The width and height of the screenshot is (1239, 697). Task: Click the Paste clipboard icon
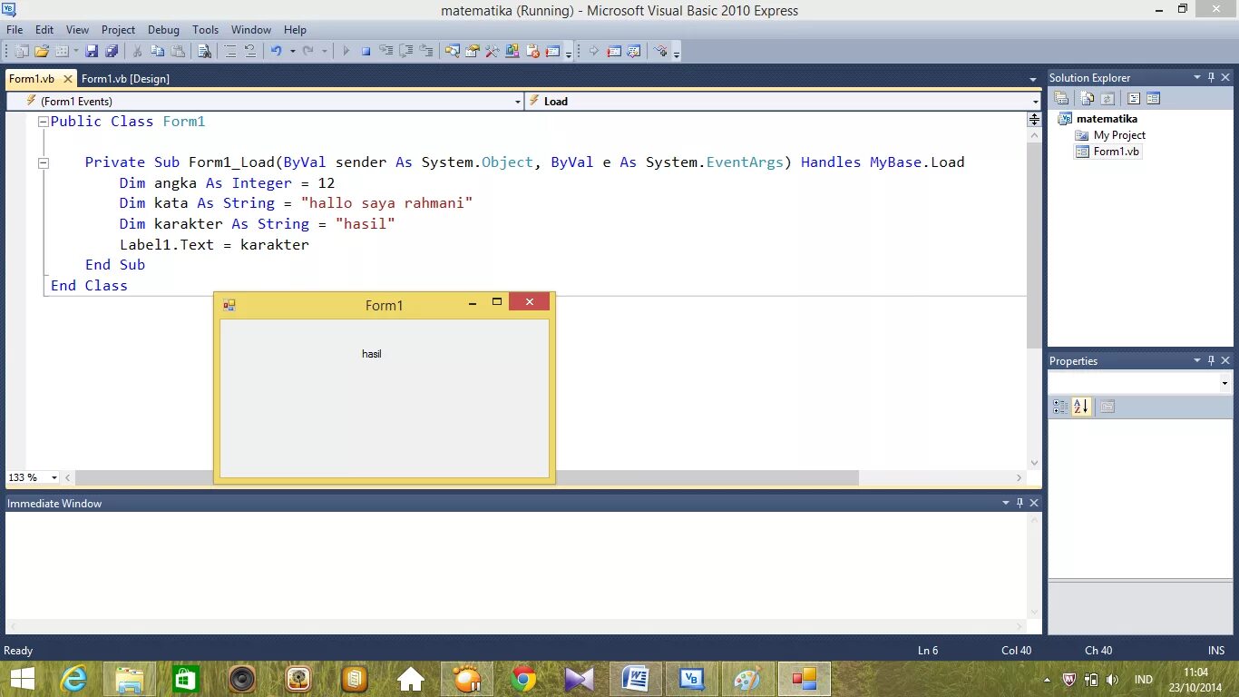click(x=178, y=51)
